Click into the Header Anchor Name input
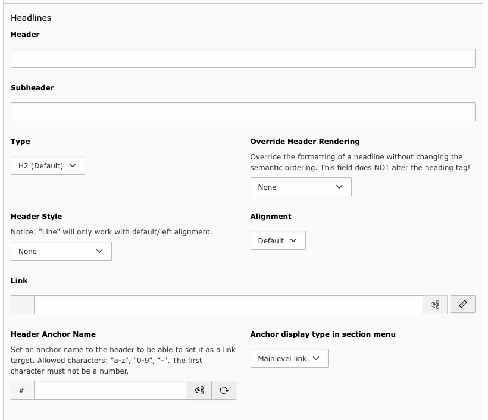 (111, 390)
